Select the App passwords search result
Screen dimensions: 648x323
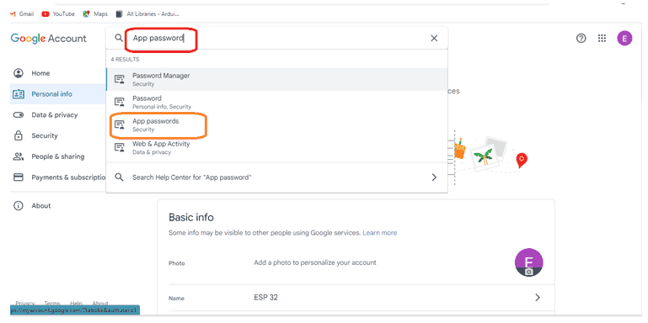(277, 124)
